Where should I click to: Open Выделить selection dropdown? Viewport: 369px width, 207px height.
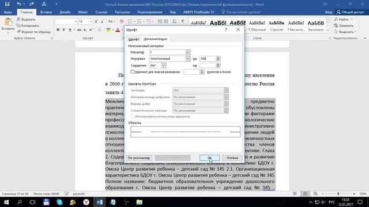pyautogui.click(x=345, y=32)
